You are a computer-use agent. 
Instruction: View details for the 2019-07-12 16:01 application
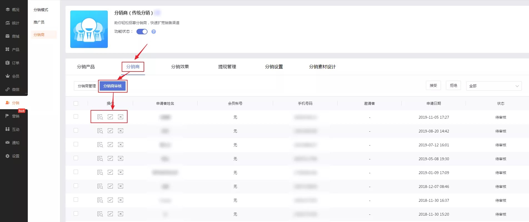[x=100, y=145]
